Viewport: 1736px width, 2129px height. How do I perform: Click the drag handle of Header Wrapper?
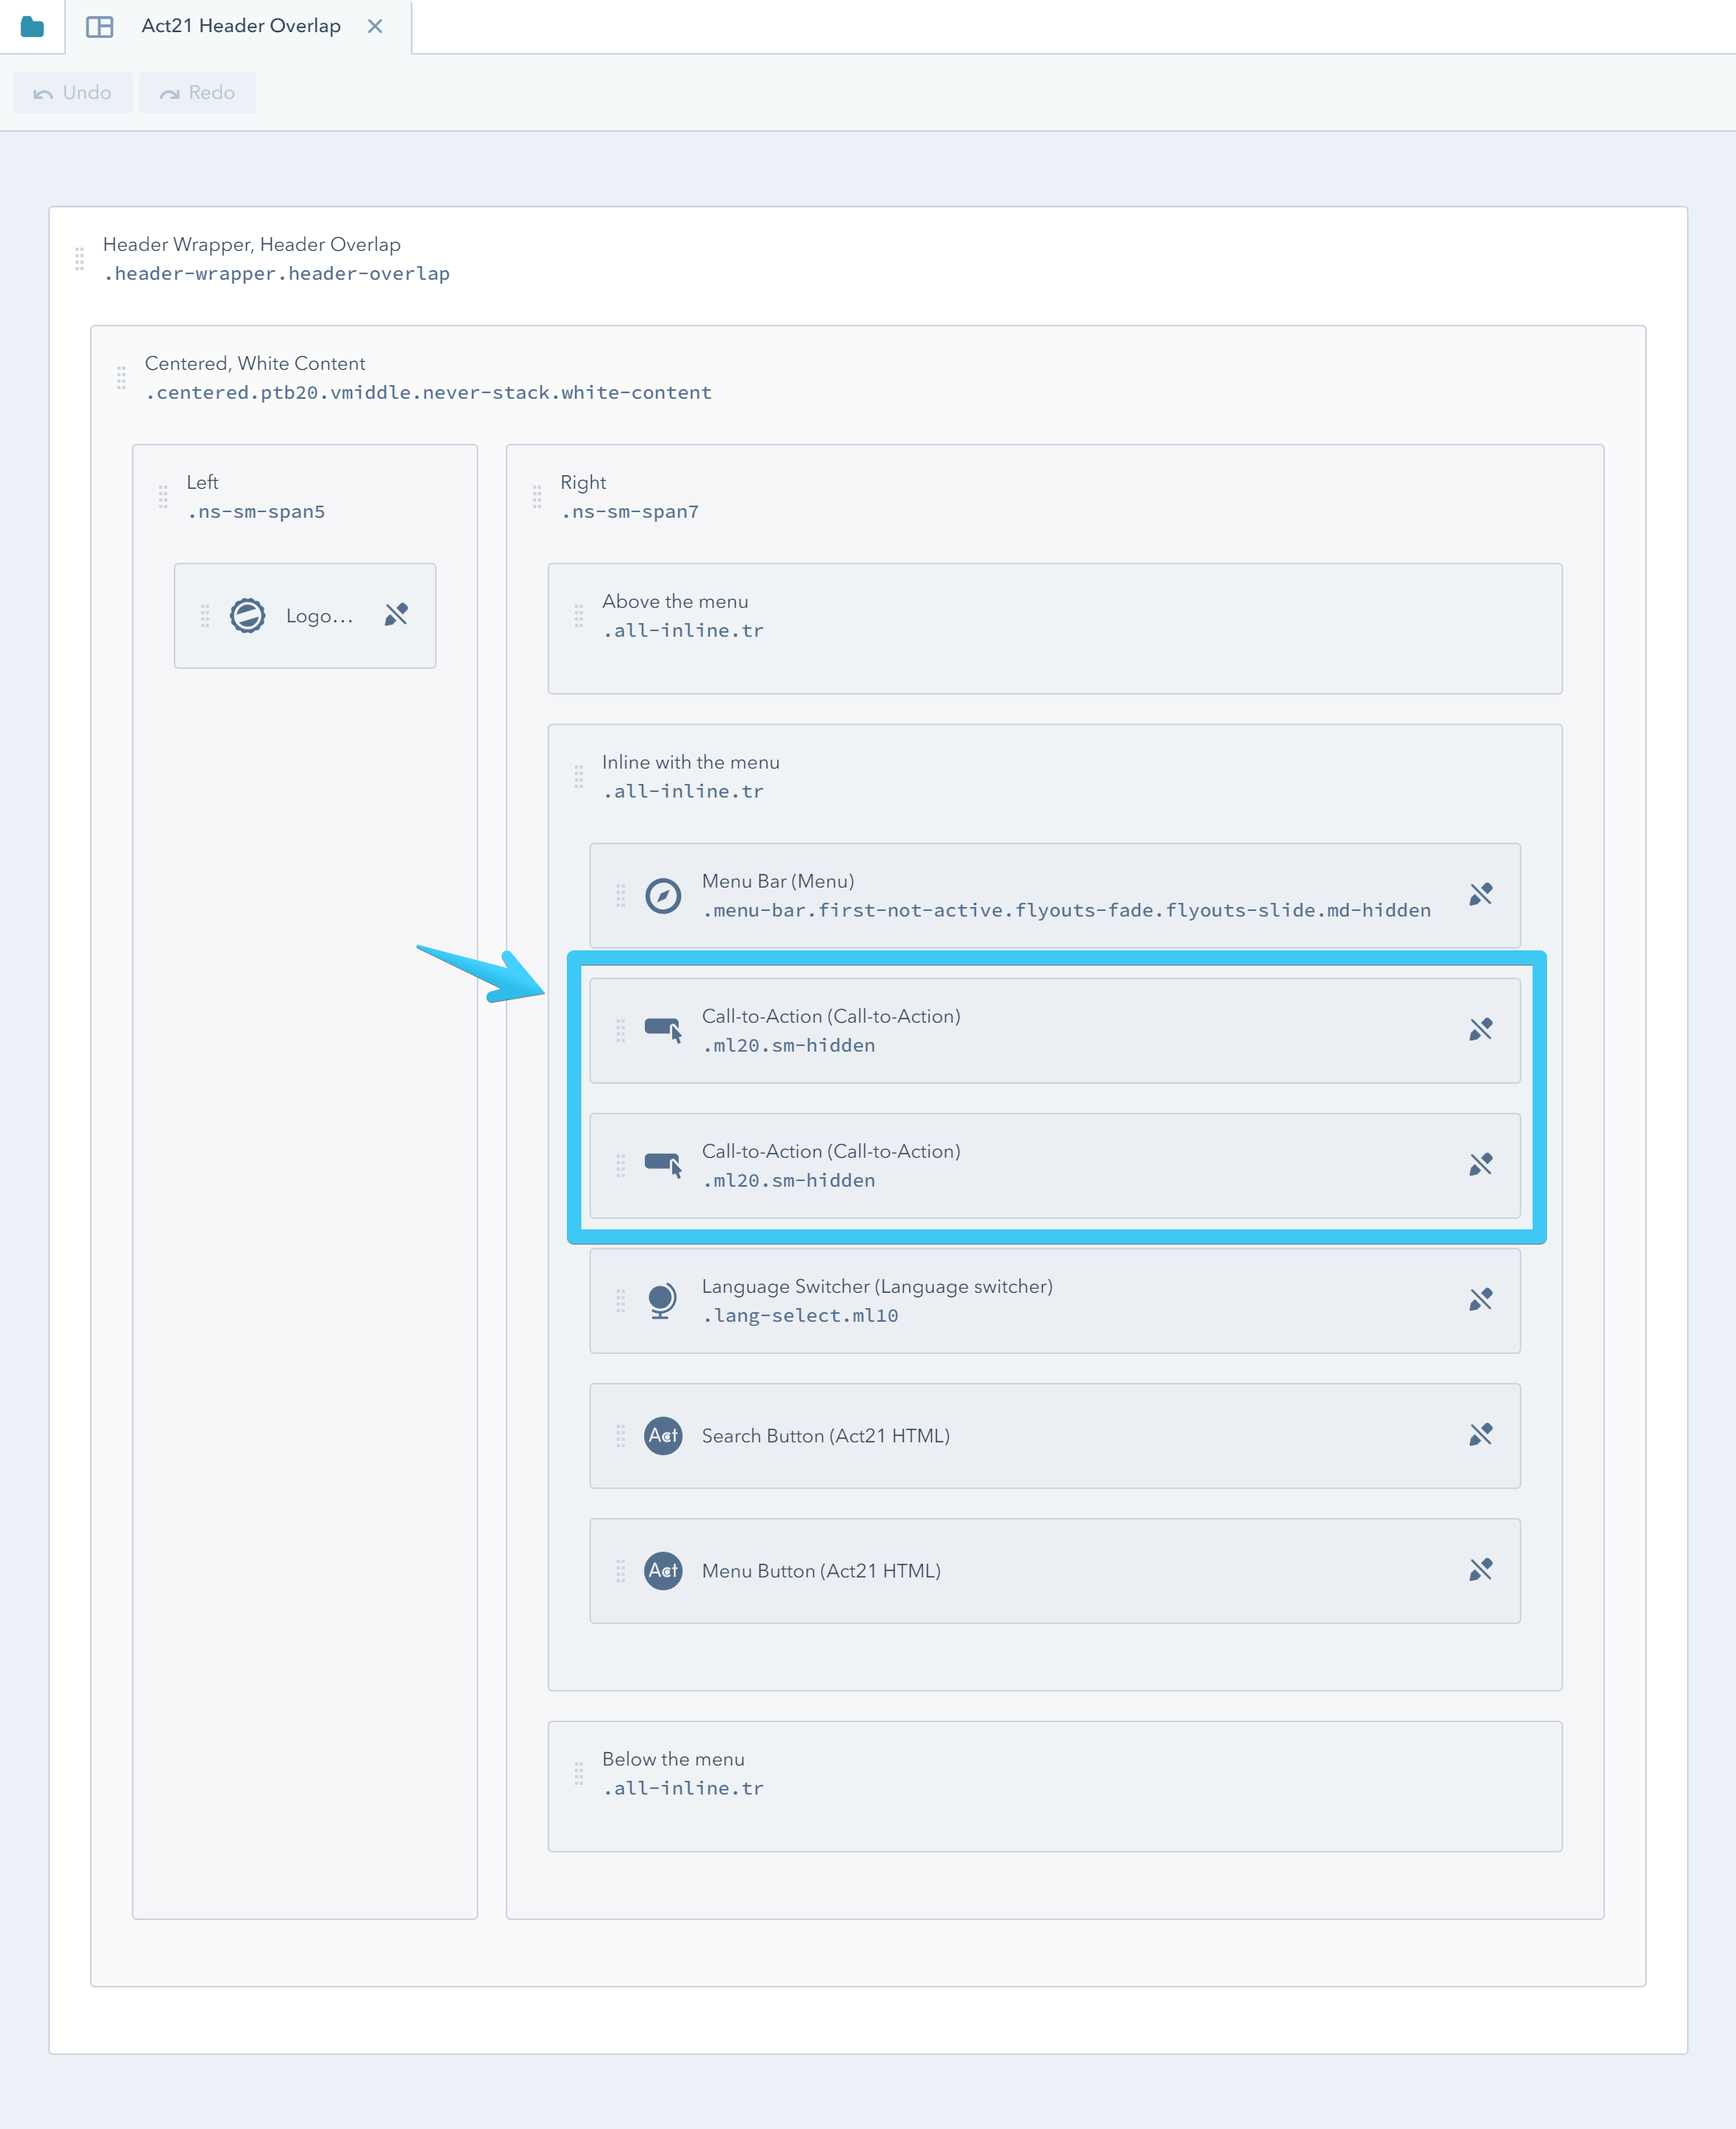click(x=80, y=259)
